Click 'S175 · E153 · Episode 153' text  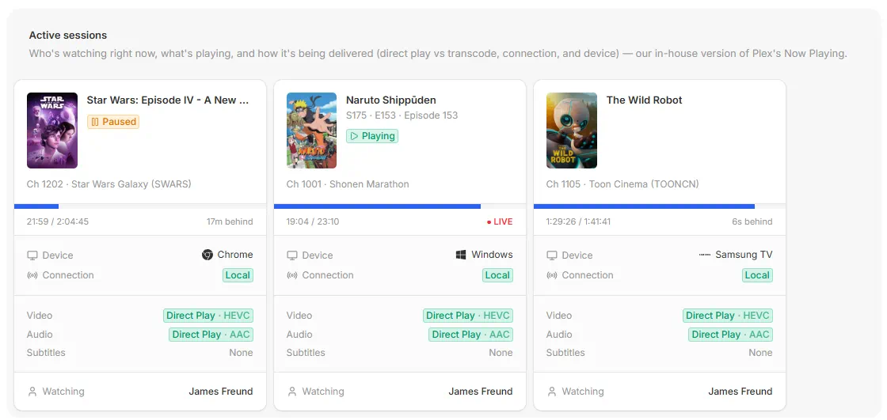[402, 115]
